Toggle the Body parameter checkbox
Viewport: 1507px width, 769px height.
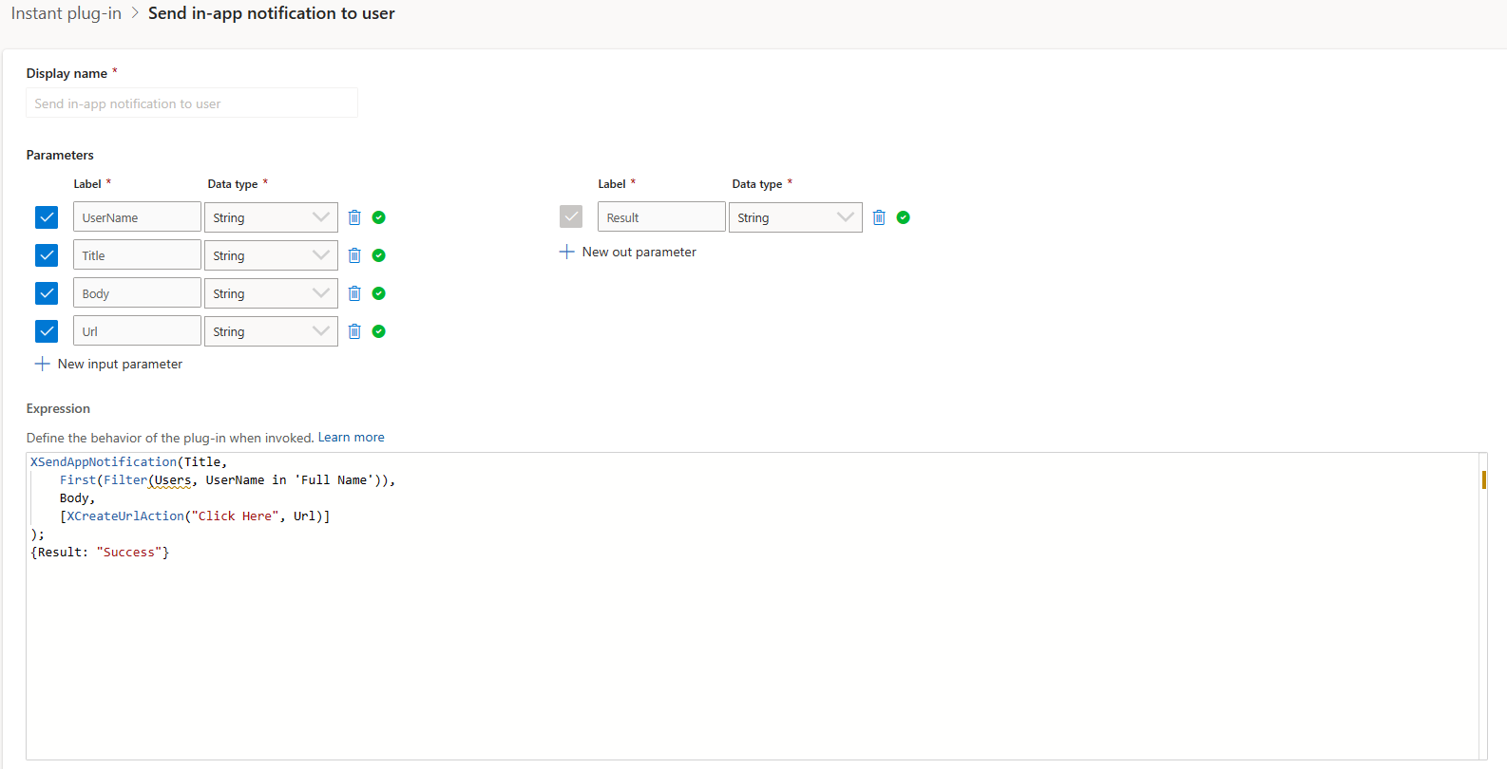[47, 293]
